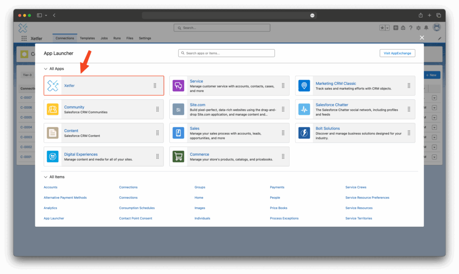Open Alternative Payment Methods link
Image resolution: width=459 pixels, height=274 pixels.
pyautogui.click(x=65, y=198)
